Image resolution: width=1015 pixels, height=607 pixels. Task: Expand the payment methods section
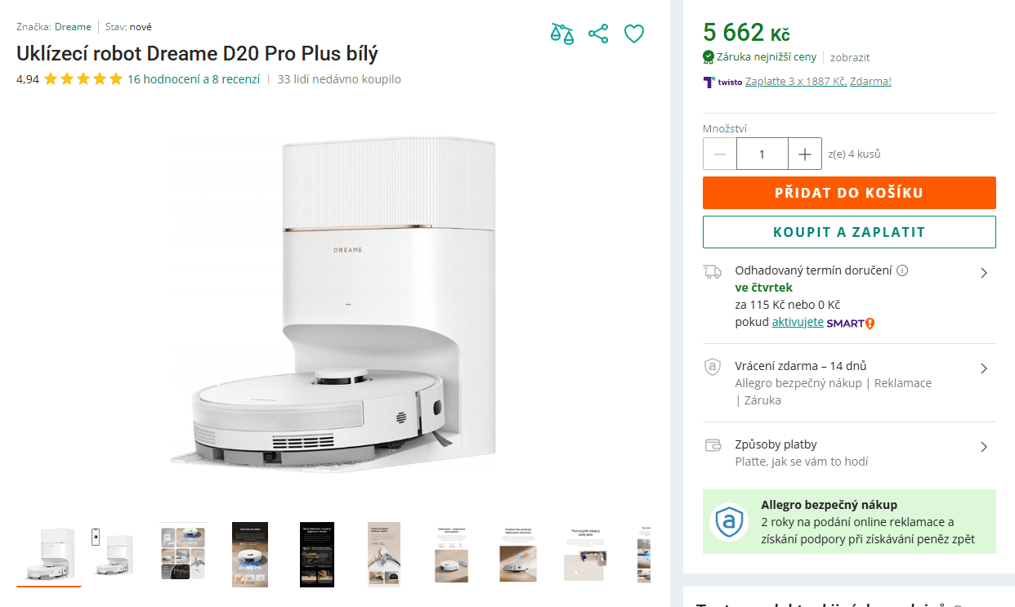(984, 447)
